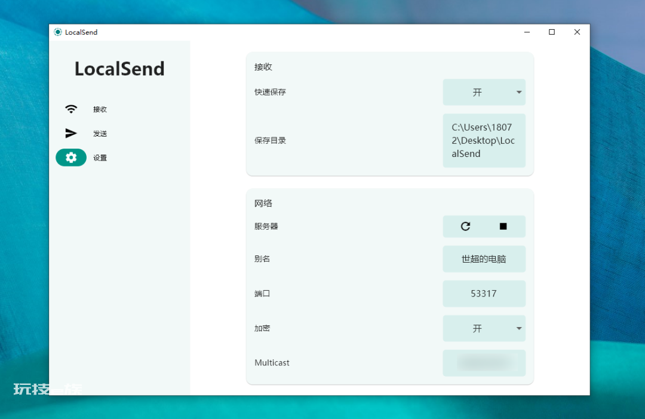Click the 快速保存 label
Image resolution: width=645 pixels, height=419 pixels.
pos(271,92)
